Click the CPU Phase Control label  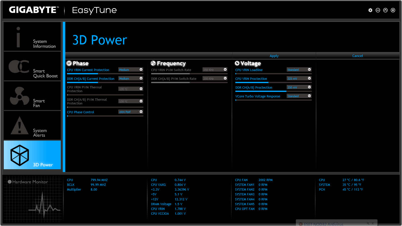(x=80, y=112)
